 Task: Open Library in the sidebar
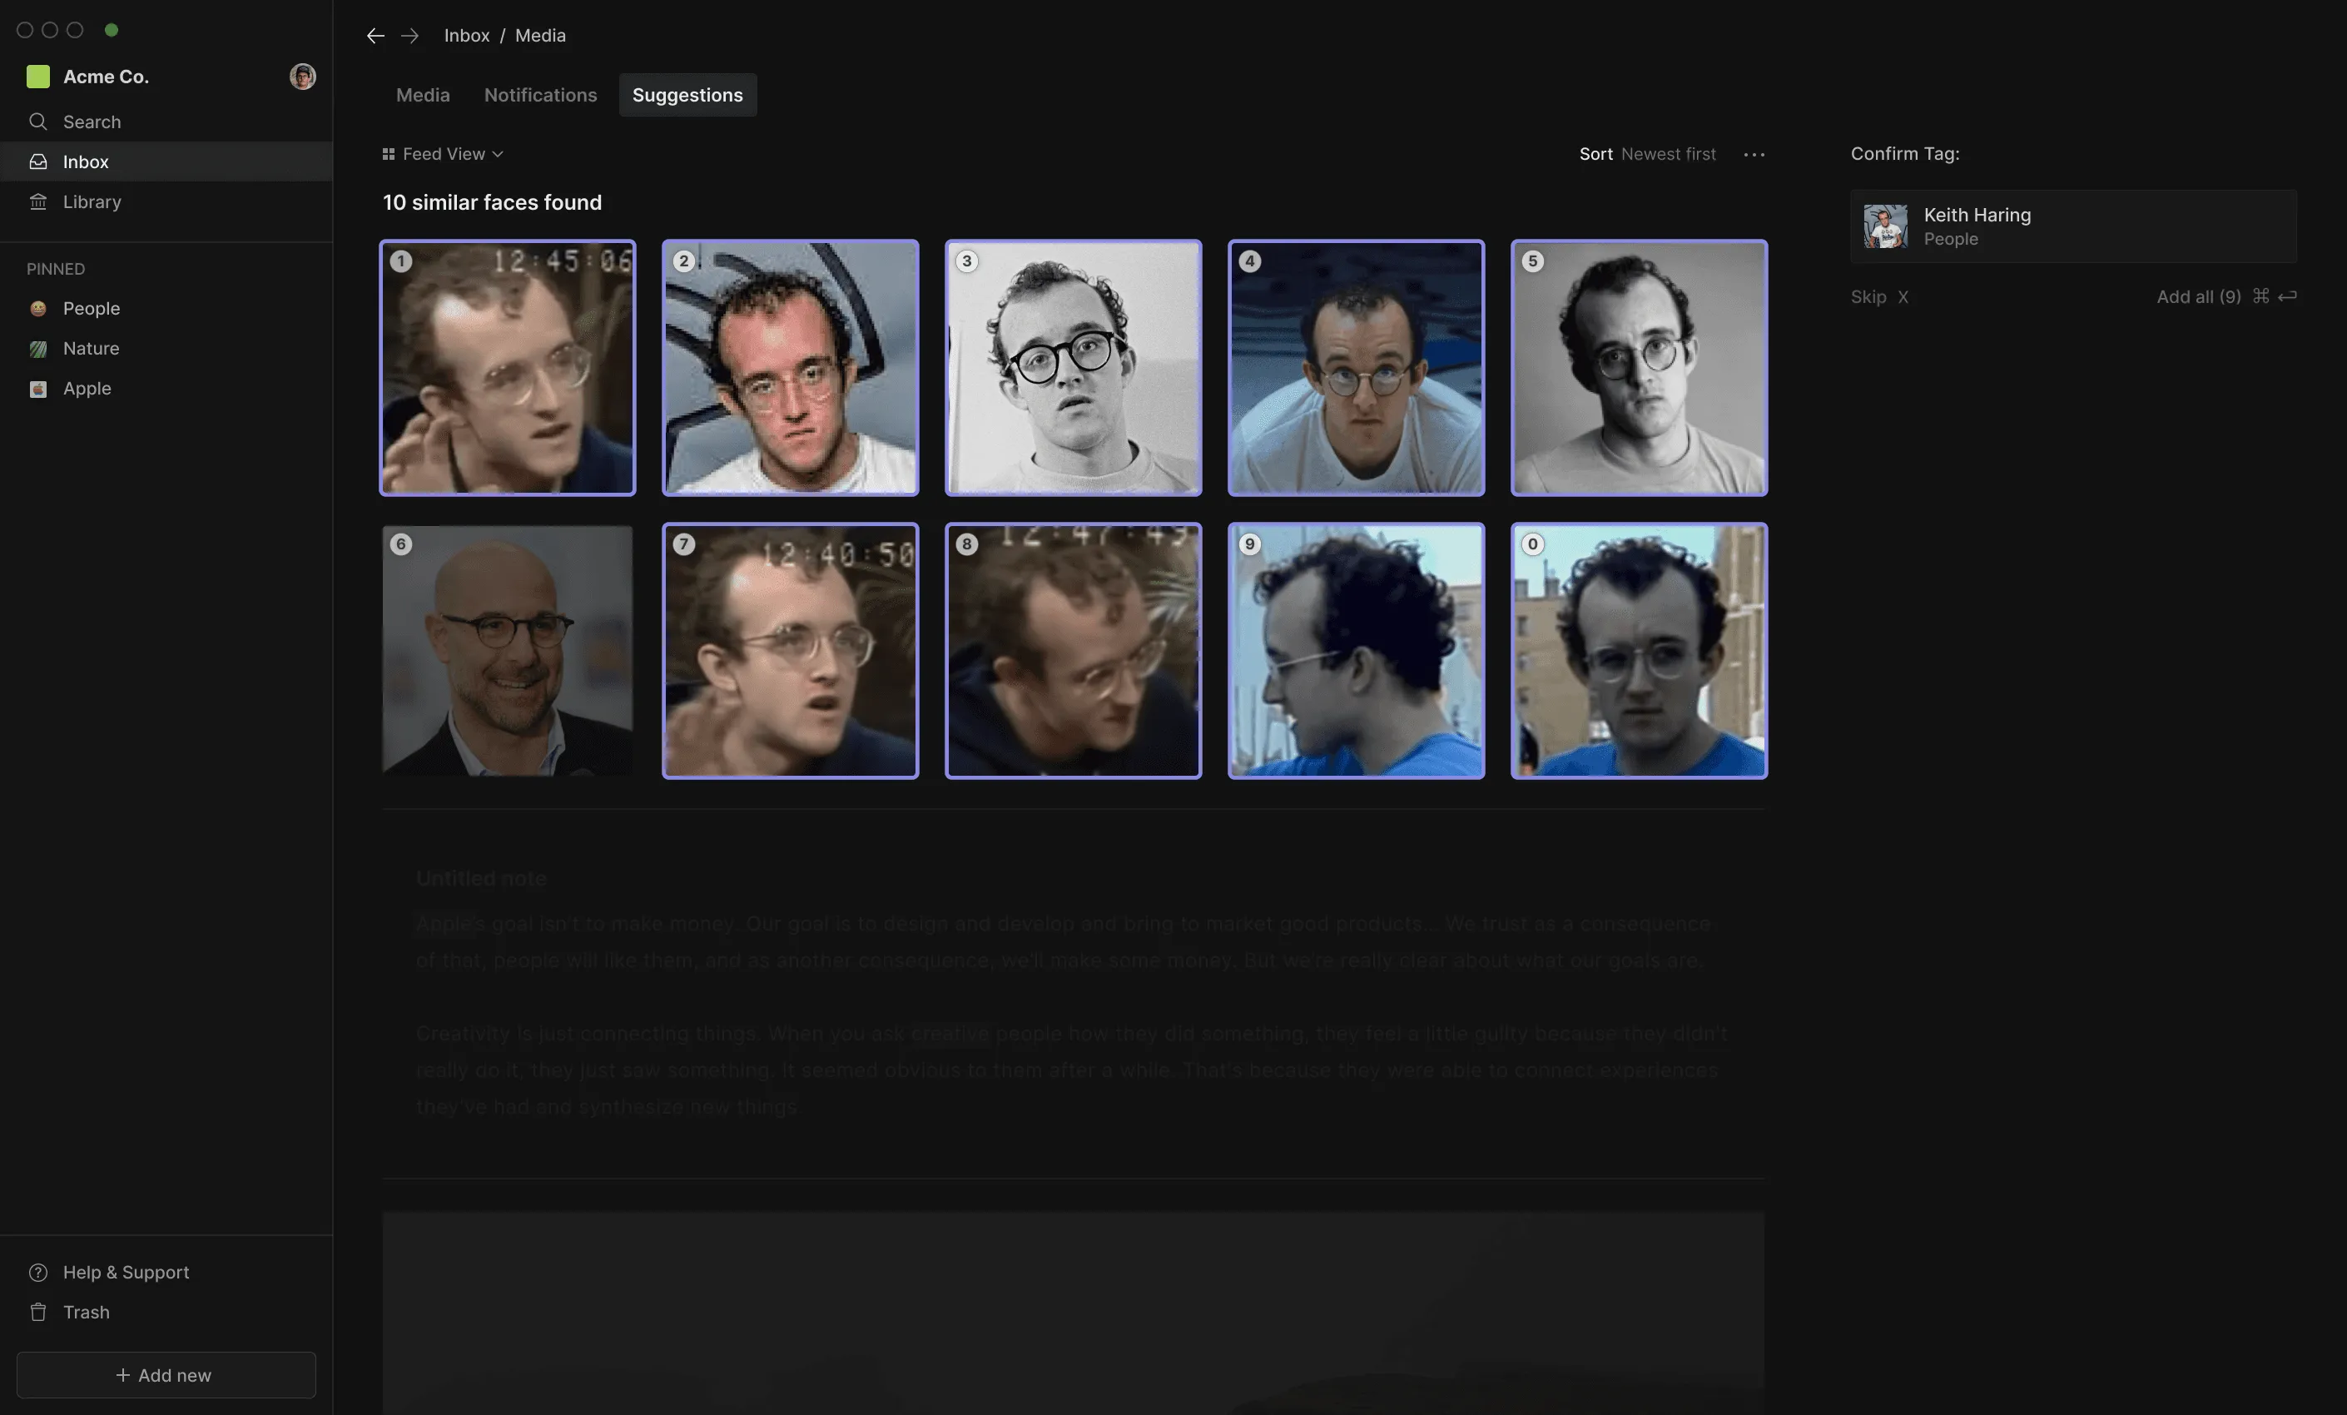(x=166, y=201)
